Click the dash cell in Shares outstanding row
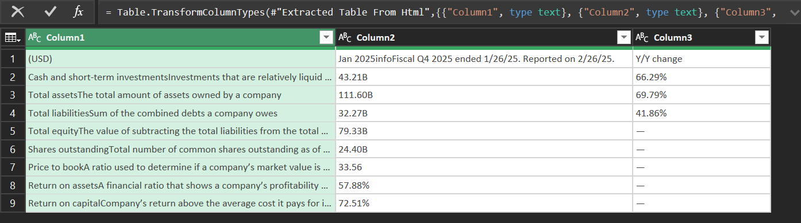Screen dimensions: 801x223 [702, 149]
